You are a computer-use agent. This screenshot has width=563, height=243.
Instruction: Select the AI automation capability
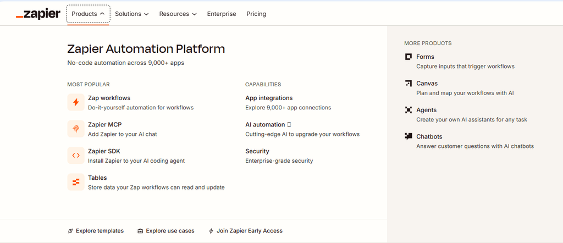tap(265, 125)
